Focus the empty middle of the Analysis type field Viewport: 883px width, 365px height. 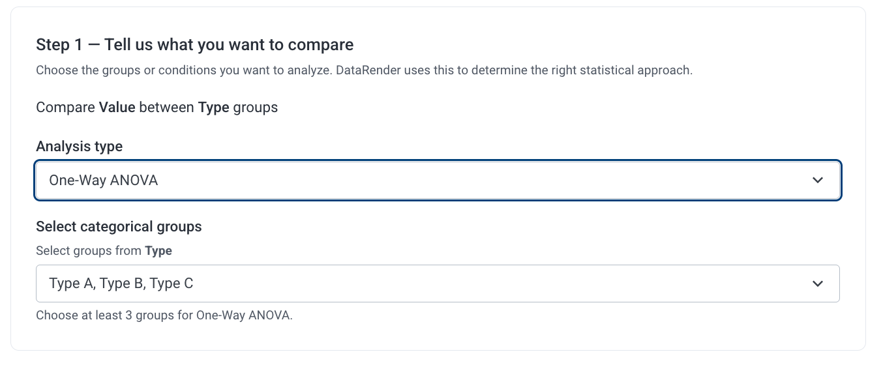(456, 180)
